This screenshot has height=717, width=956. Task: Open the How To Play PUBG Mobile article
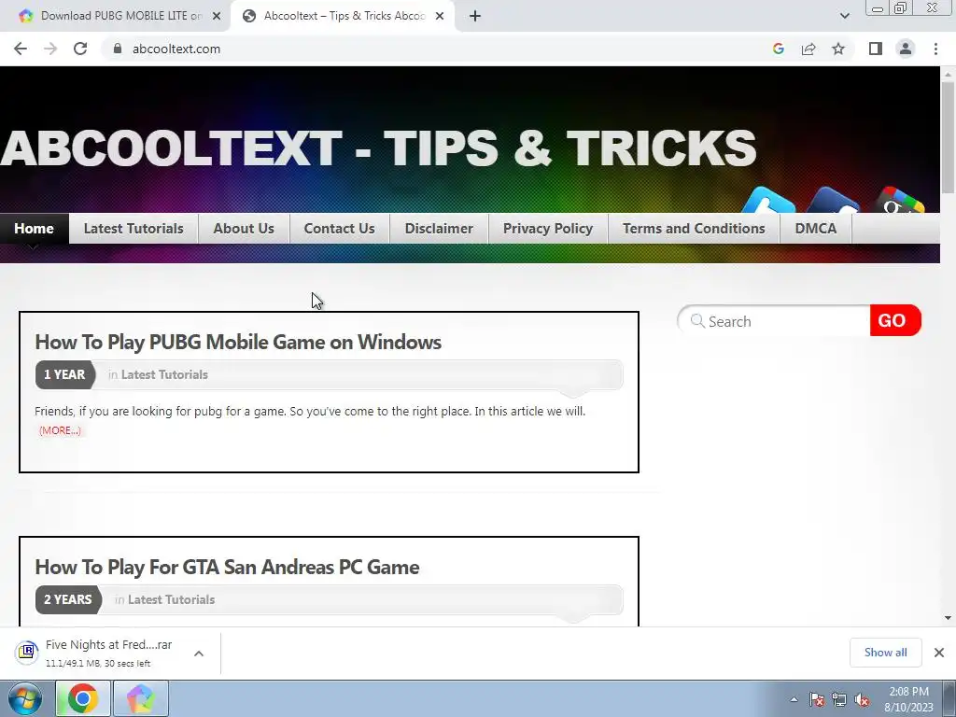point(238,342)
